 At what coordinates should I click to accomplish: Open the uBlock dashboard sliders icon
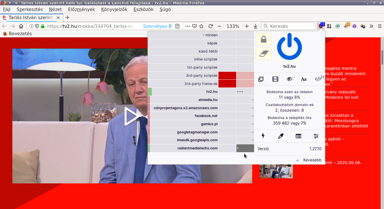[316, 136]
